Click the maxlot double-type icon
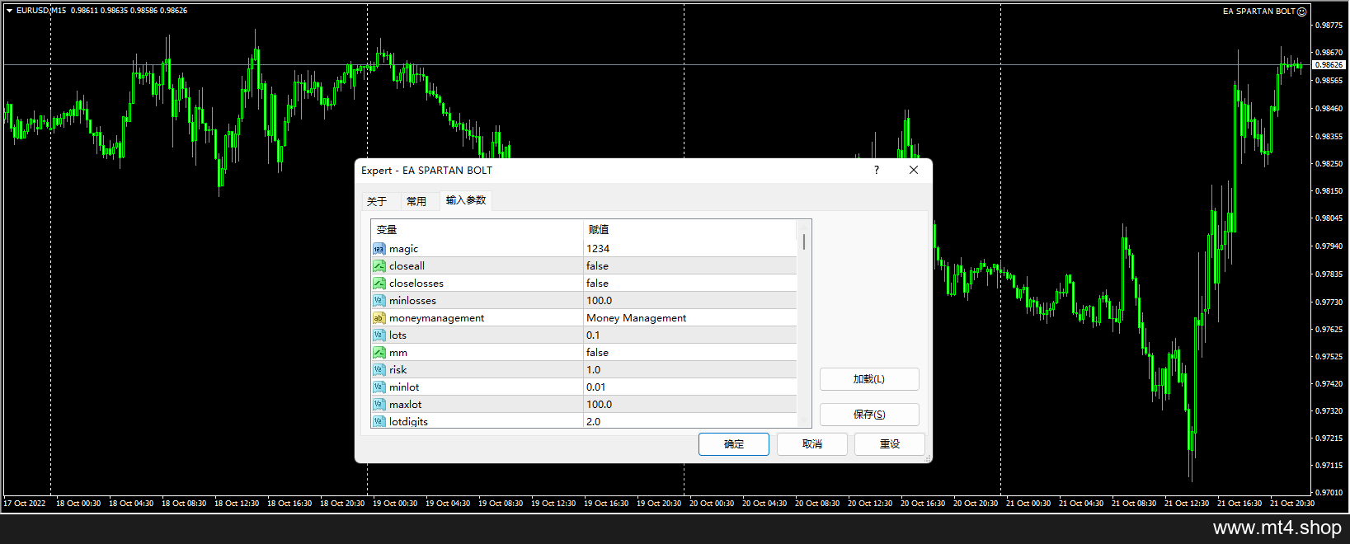Viewport: 1350px width, 544px height. pos(379,405)
